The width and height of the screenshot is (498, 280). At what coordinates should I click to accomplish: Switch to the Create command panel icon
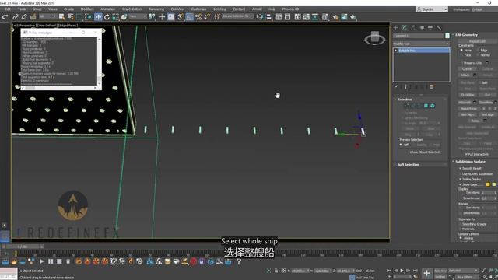pos(396,28)
